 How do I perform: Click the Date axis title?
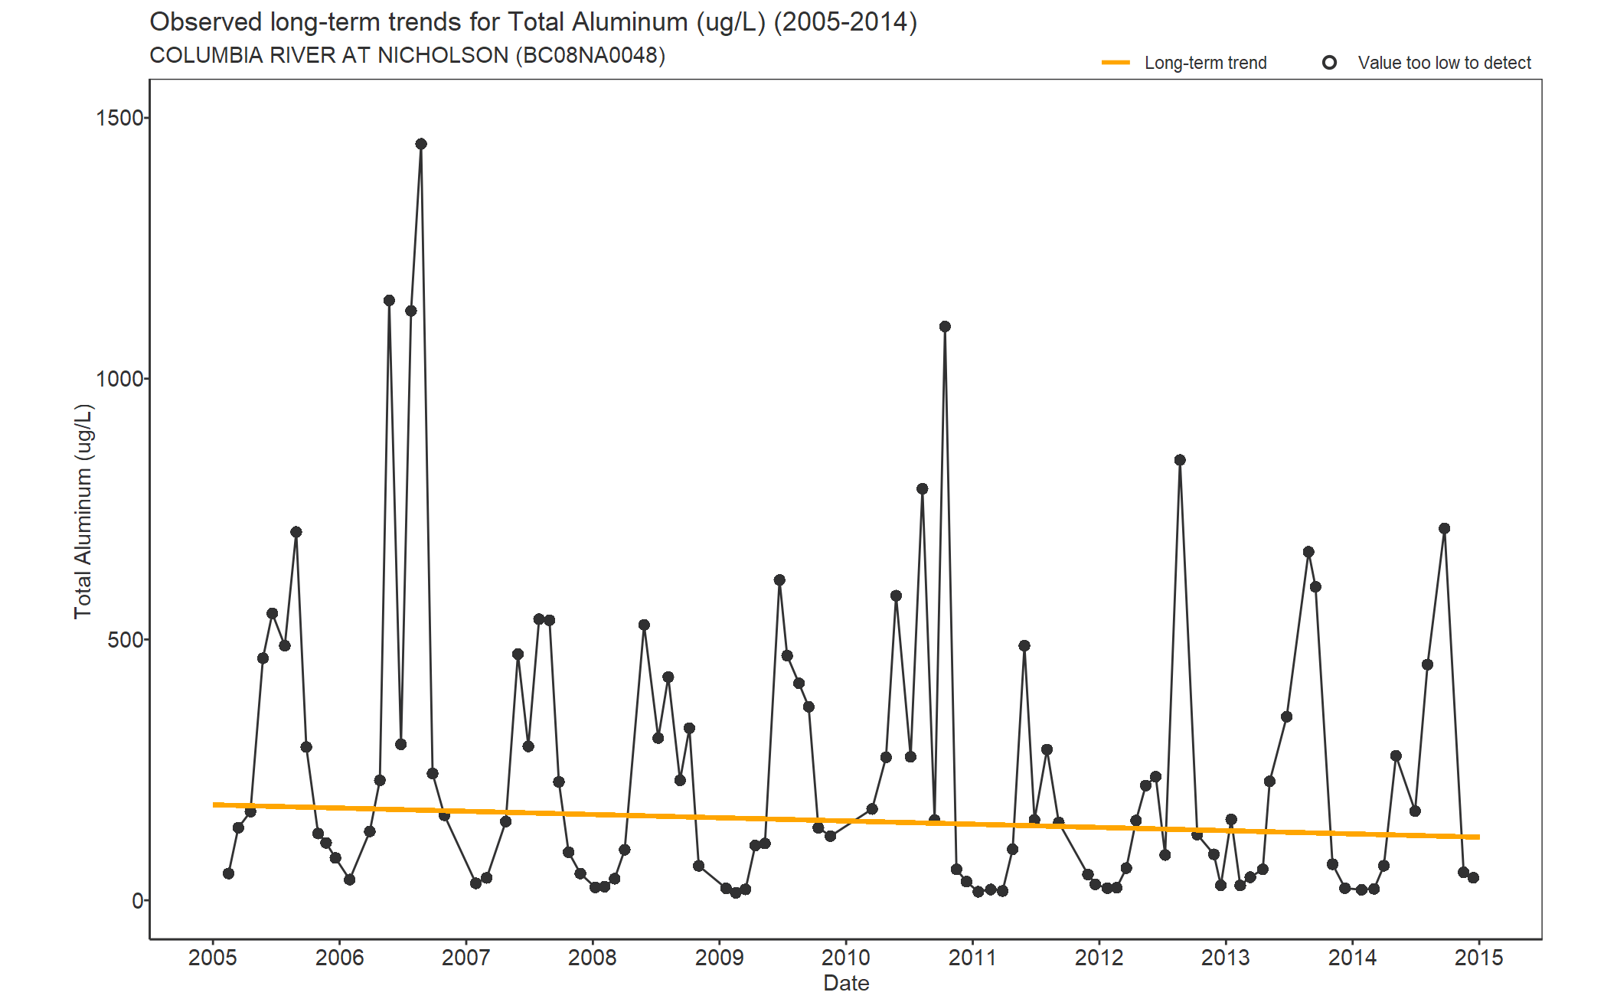[x=846, y=984]
